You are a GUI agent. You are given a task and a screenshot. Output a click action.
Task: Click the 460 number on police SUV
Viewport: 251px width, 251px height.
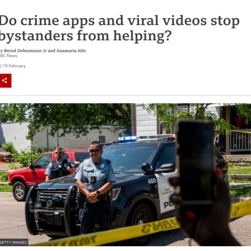152,181
